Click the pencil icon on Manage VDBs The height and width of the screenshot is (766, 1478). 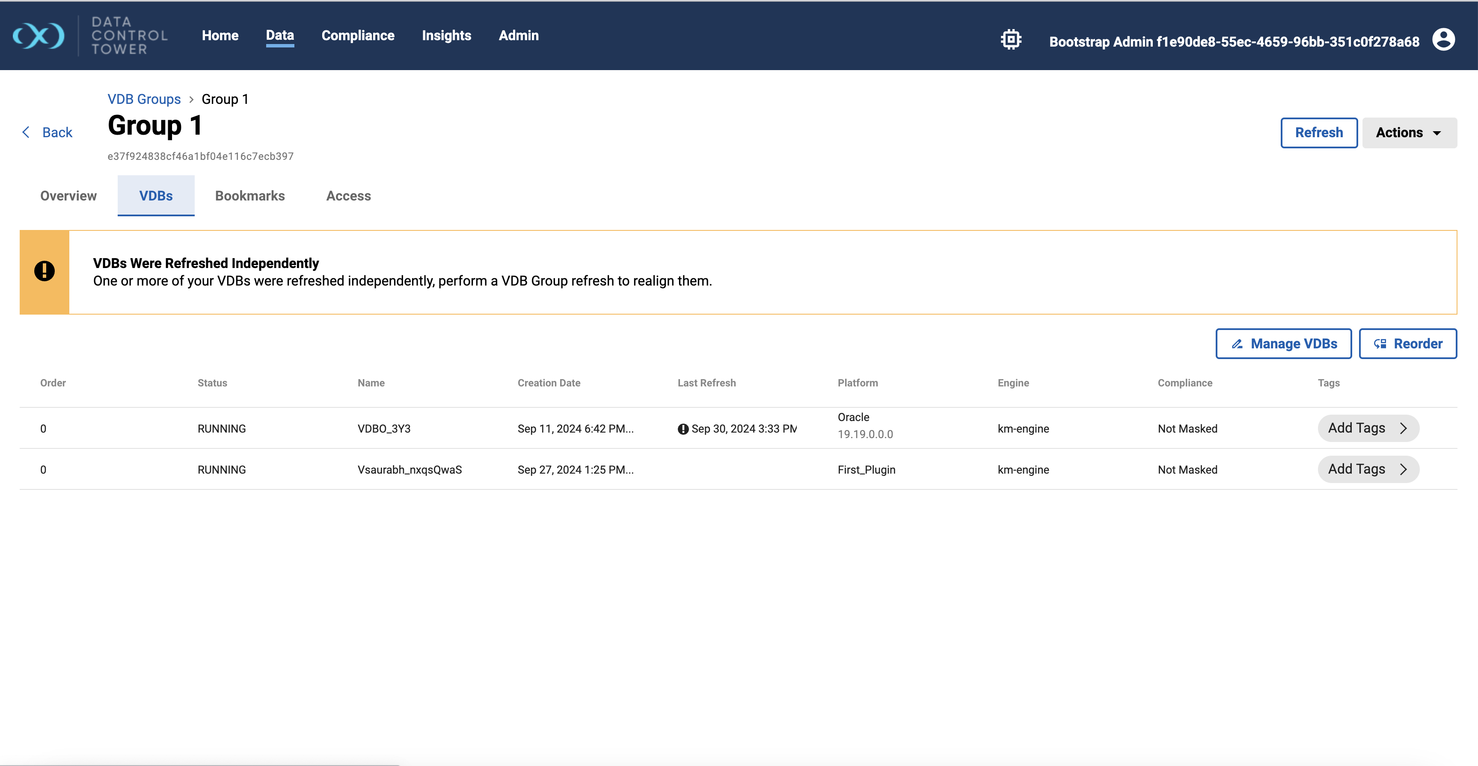coord(1237,344)
